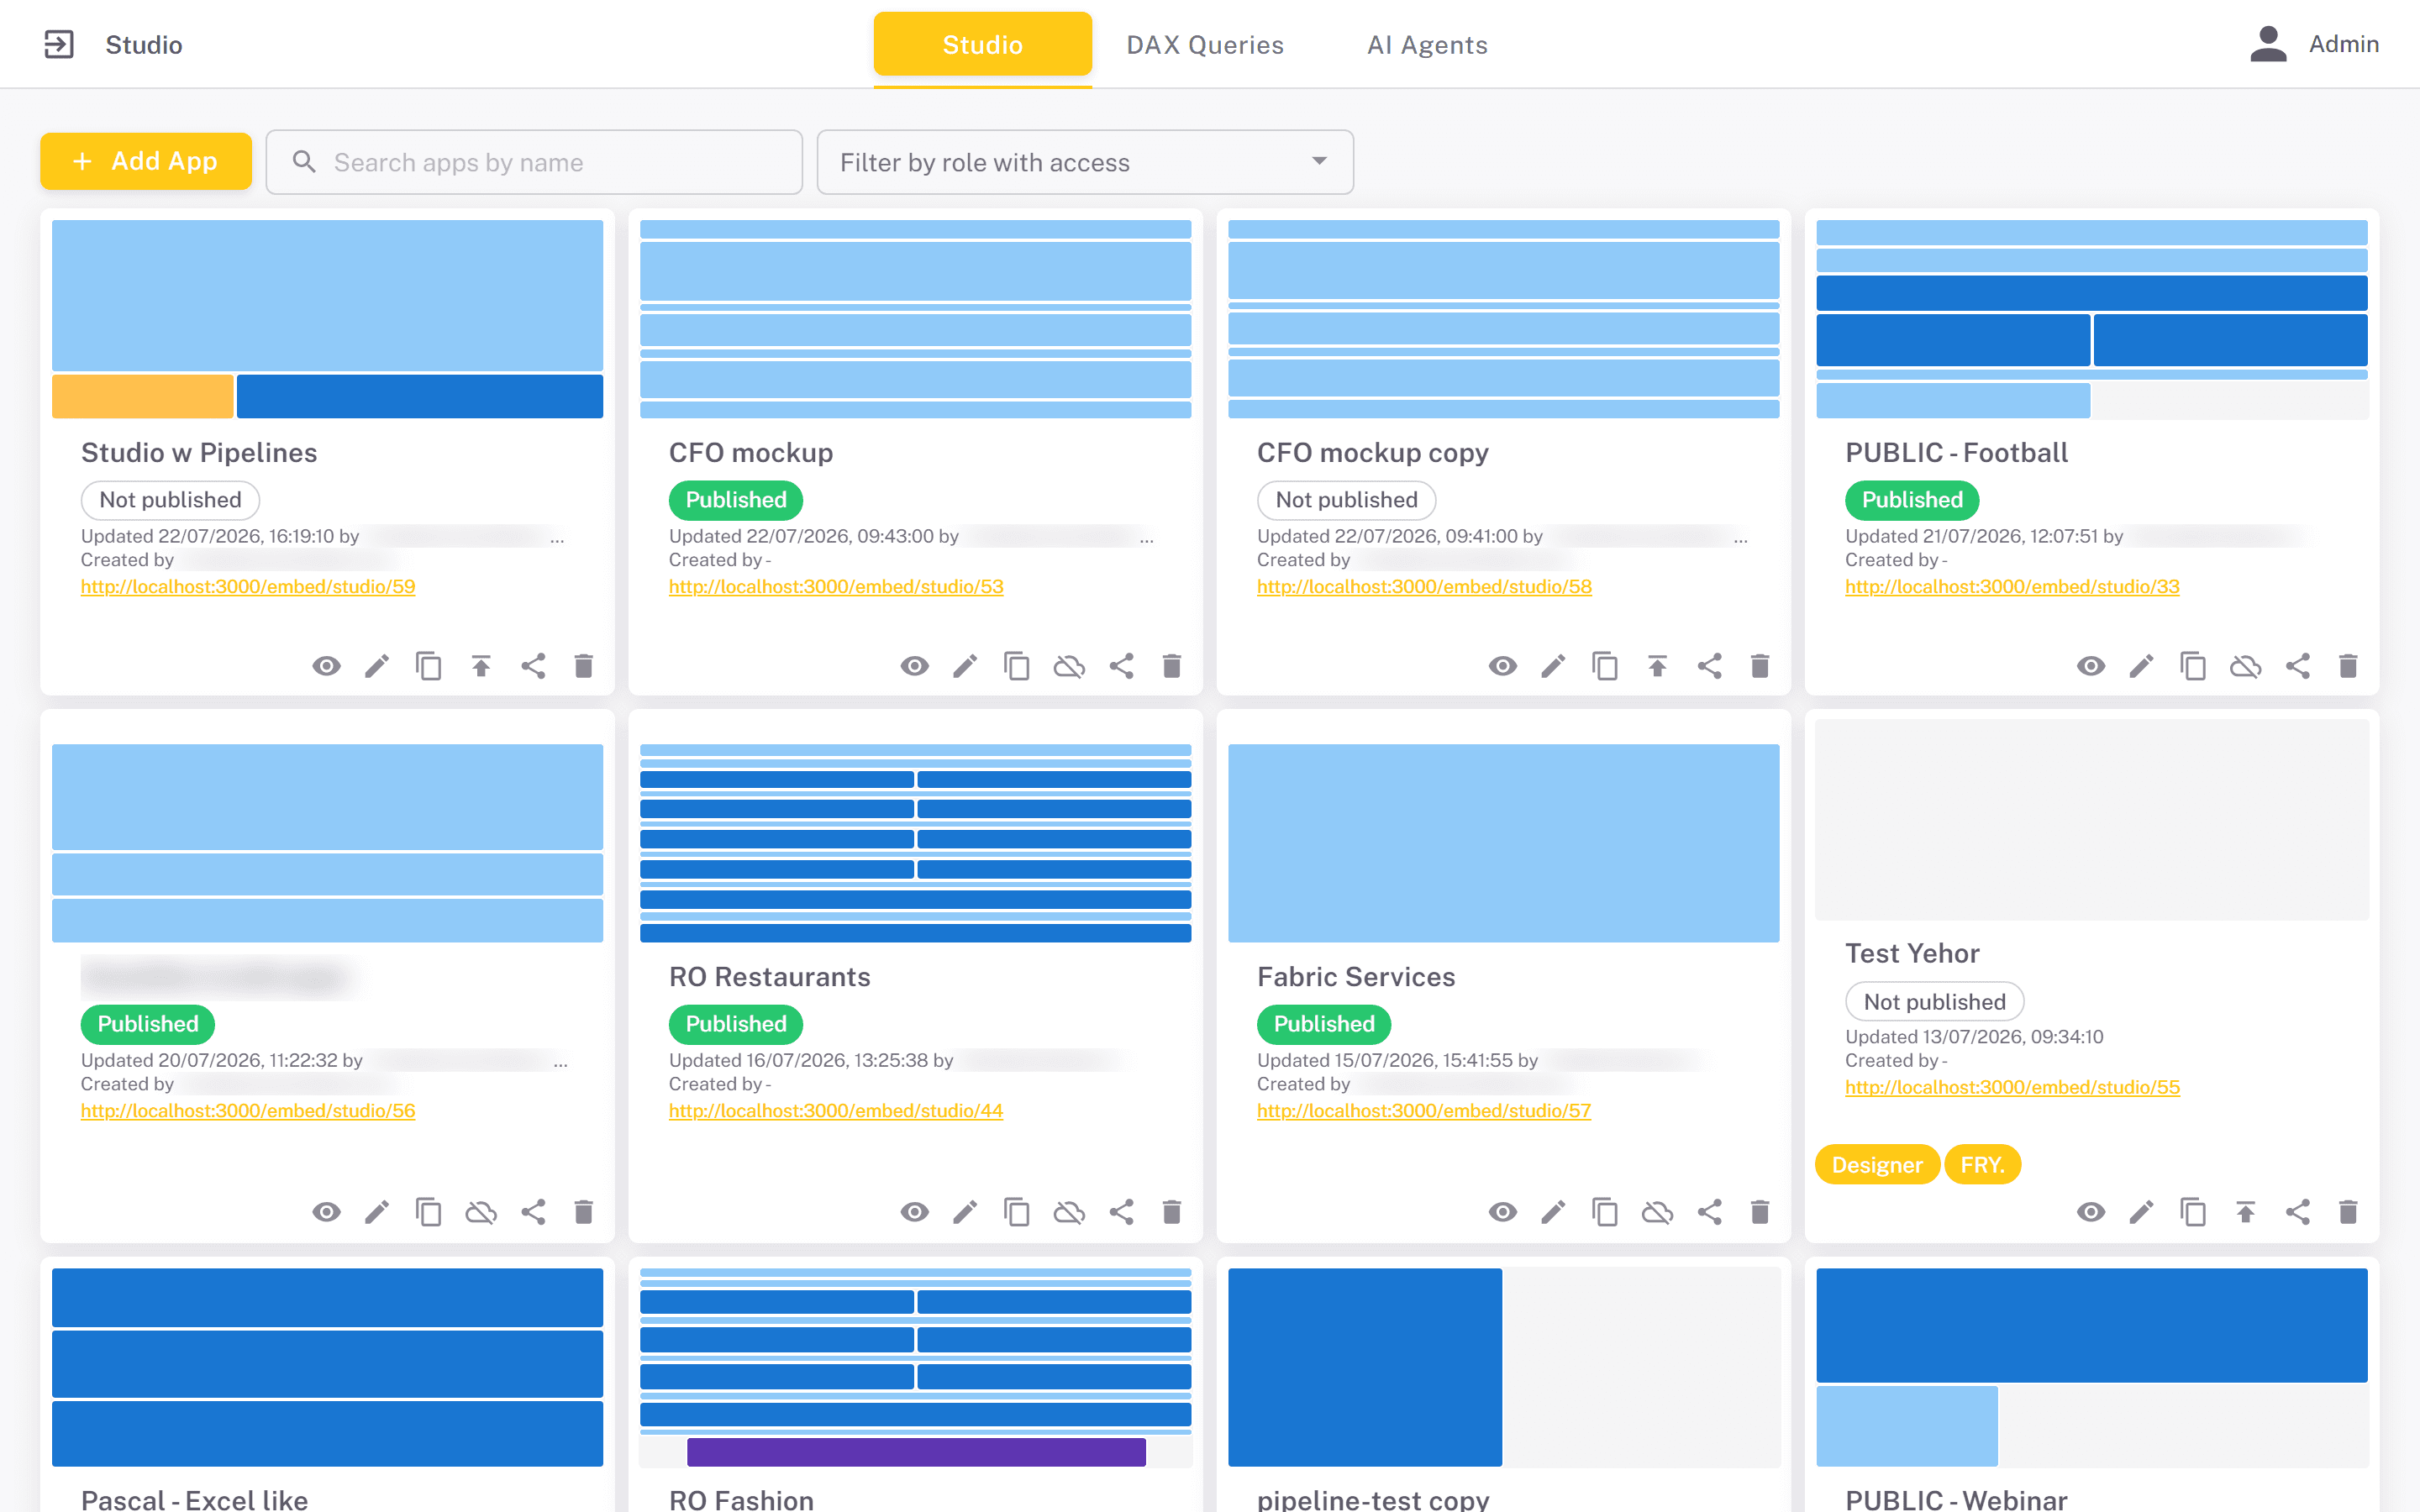
Task: Switch to the DAX Queries tab
Action: pos(1205,44)
